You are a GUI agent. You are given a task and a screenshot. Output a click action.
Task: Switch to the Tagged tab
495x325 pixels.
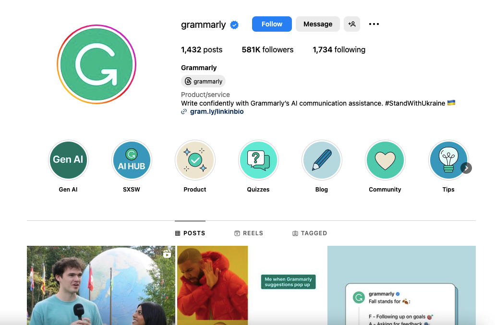click(x=310, y=233)
